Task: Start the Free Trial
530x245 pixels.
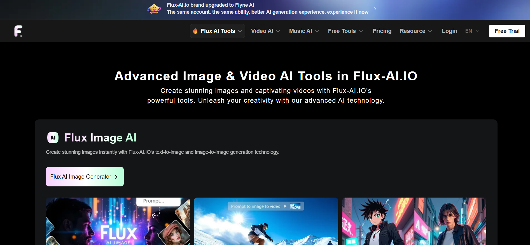Action: (507, 31)
